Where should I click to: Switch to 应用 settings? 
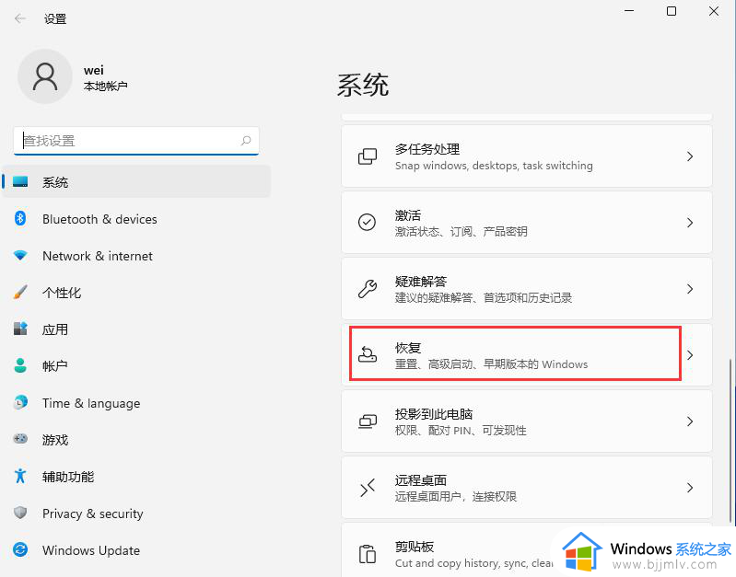[136, 329]
